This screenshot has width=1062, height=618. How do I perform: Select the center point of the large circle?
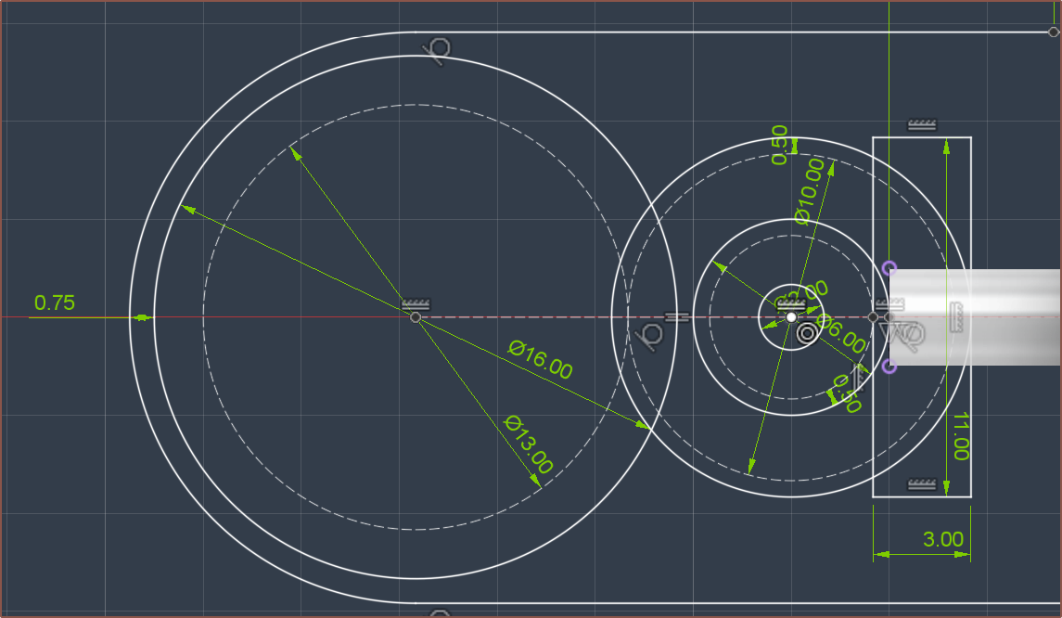click(416, 317)
